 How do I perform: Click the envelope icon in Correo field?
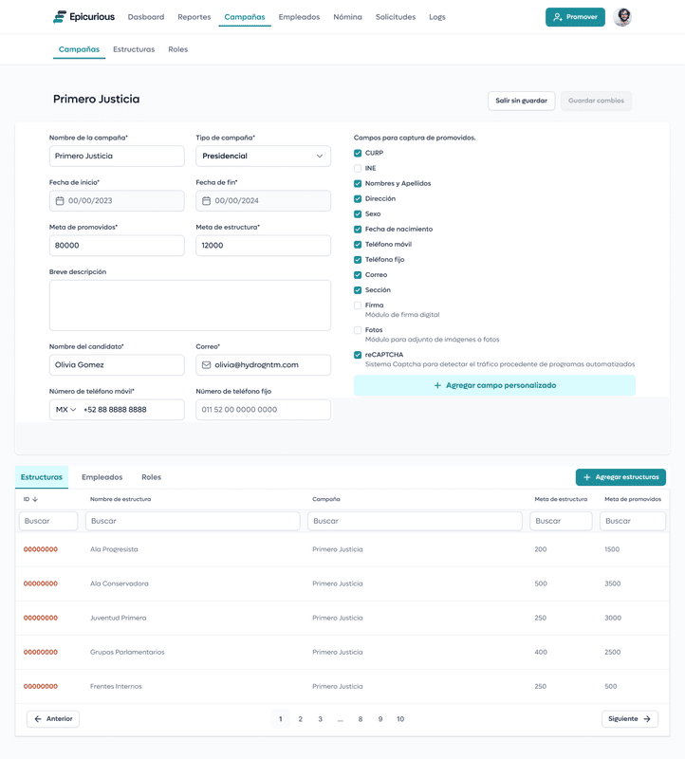point(206,365)
